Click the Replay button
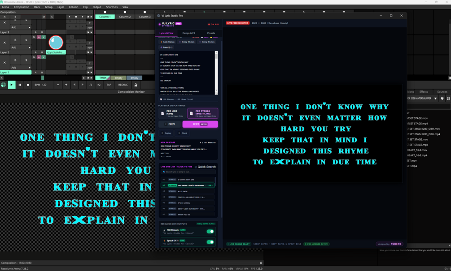 coord(166,133)
